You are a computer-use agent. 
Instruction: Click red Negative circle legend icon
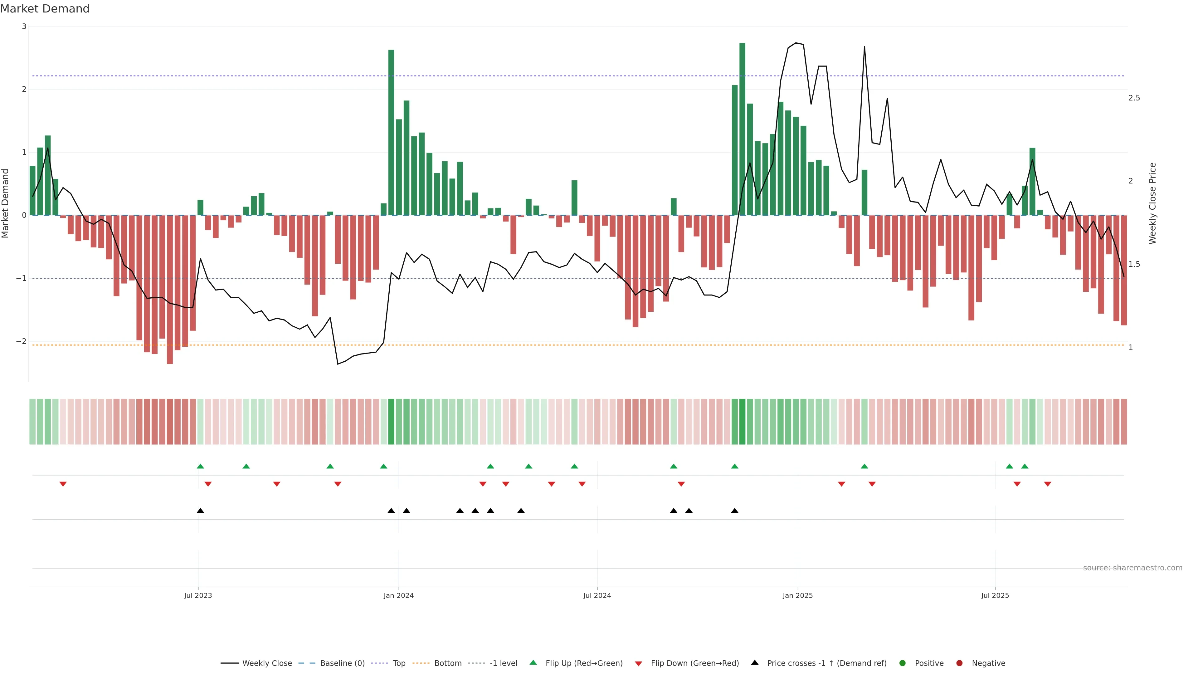point(959,663)
